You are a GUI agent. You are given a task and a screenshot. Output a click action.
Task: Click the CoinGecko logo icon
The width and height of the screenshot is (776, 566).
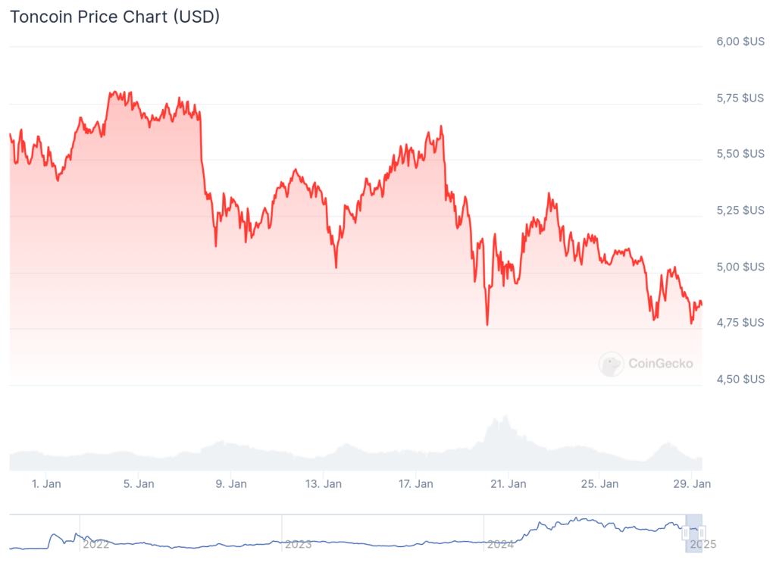[x=611, y=364]
